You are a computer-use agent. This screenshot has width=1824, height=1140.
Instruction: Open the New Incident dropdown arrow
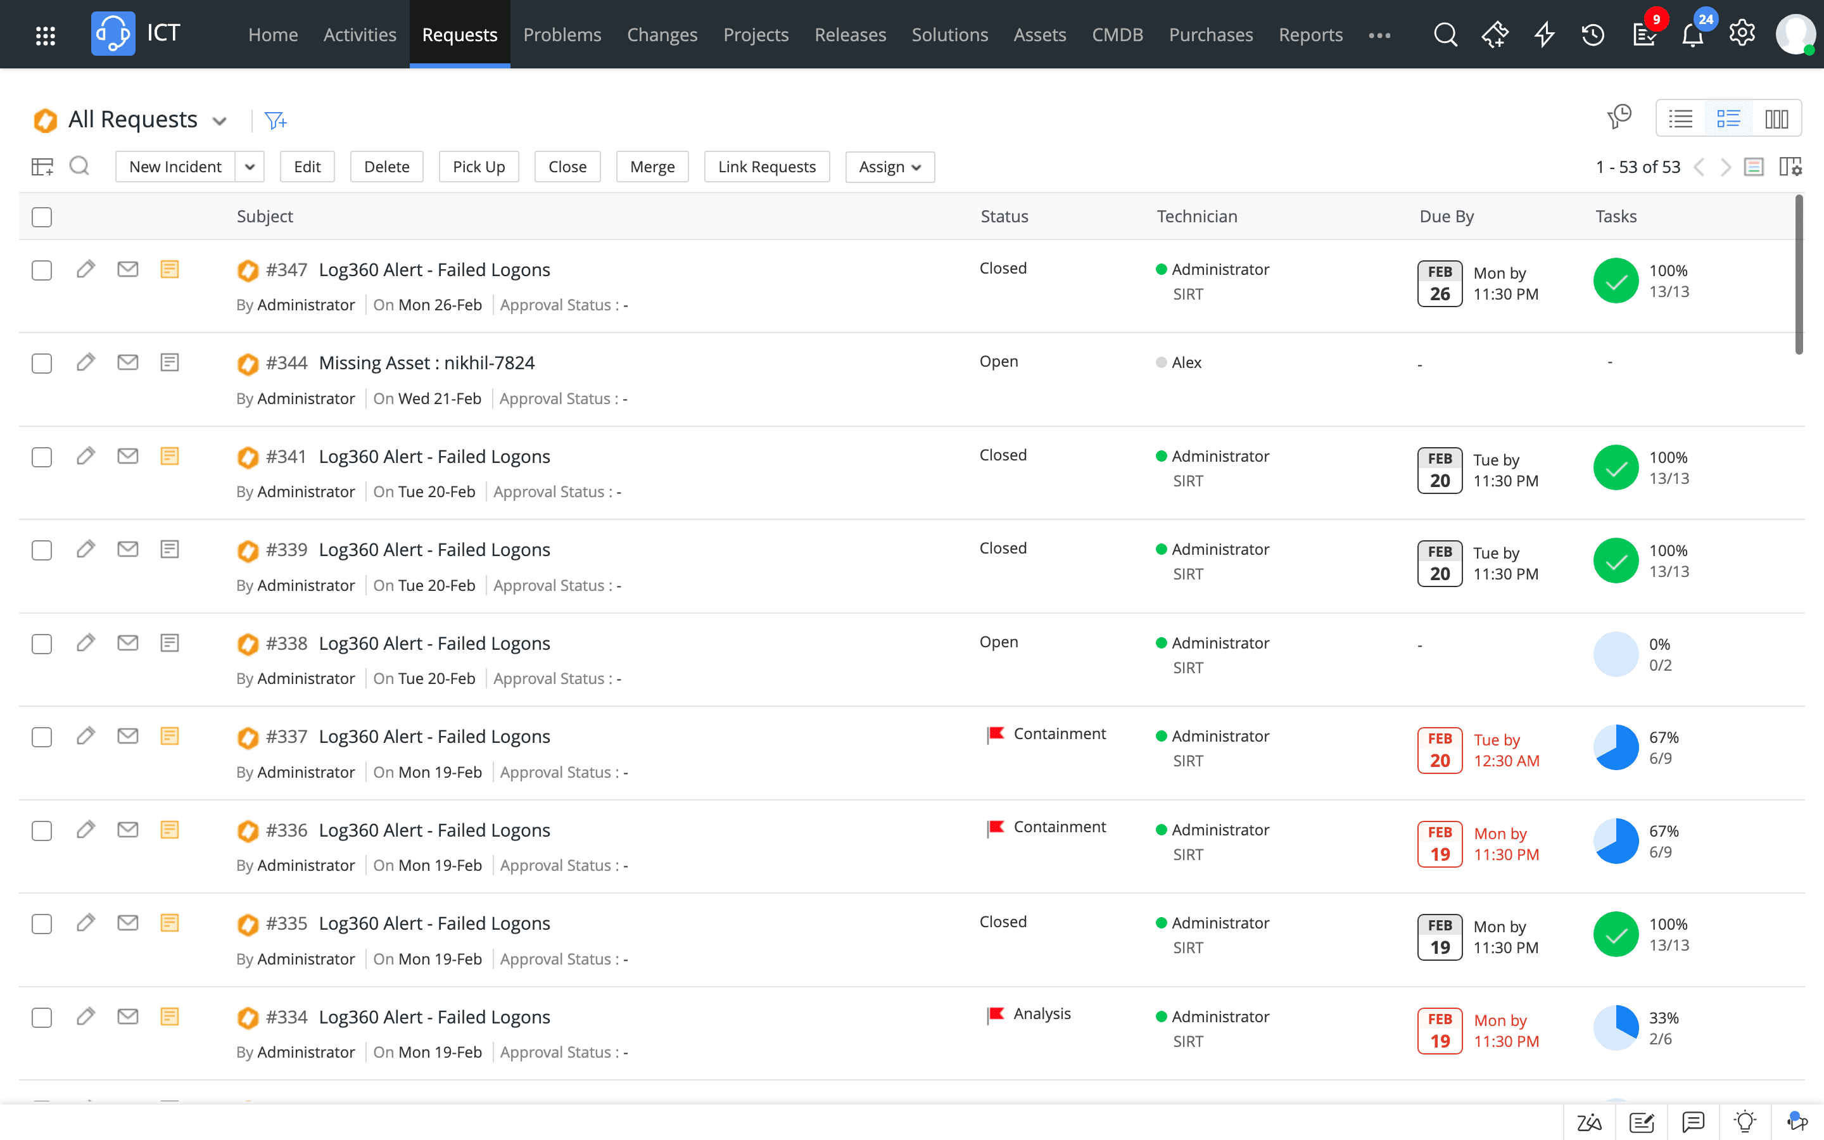[250, 167]
